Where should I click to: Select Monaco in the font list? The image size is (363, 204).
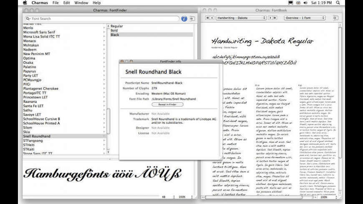(x=29, y=41)
